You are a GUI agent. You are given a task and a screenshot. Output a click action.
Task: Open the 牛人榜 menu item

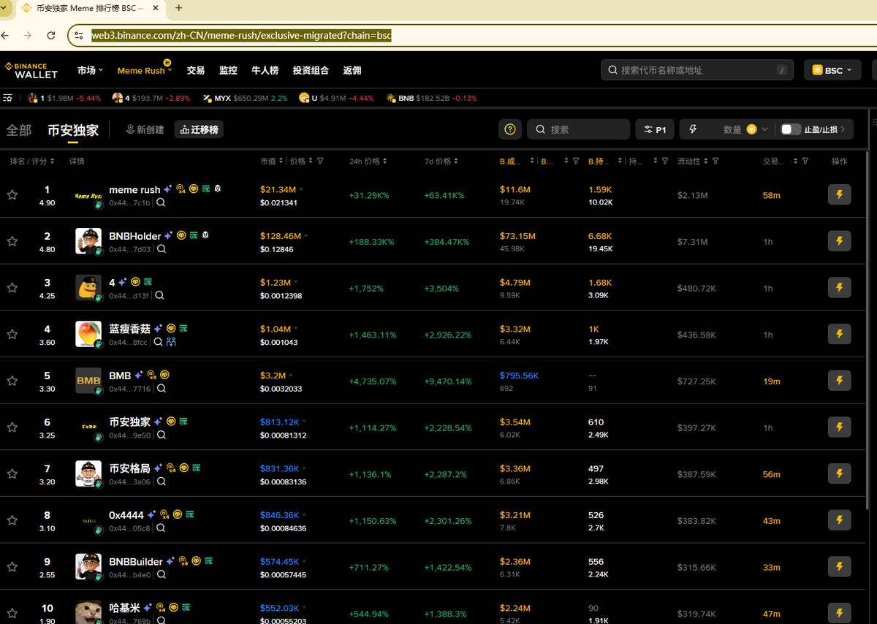[x=265, y=70]
